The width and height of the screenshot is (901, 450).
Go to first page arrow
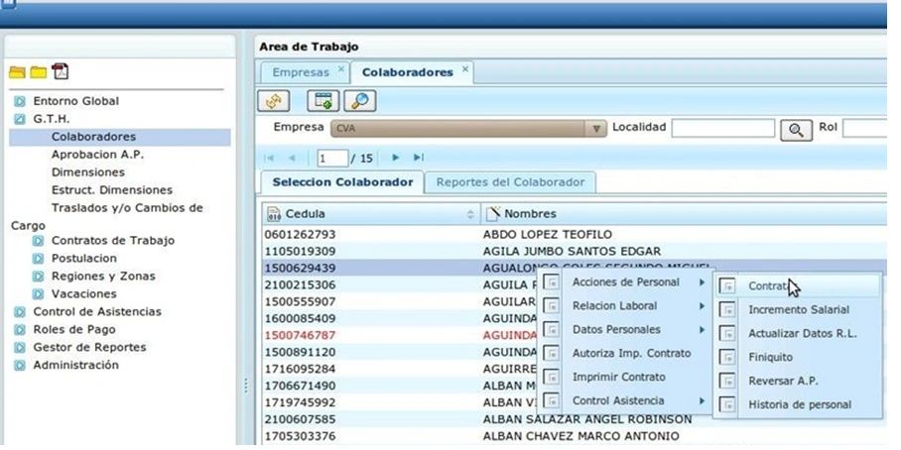[268, 158]
